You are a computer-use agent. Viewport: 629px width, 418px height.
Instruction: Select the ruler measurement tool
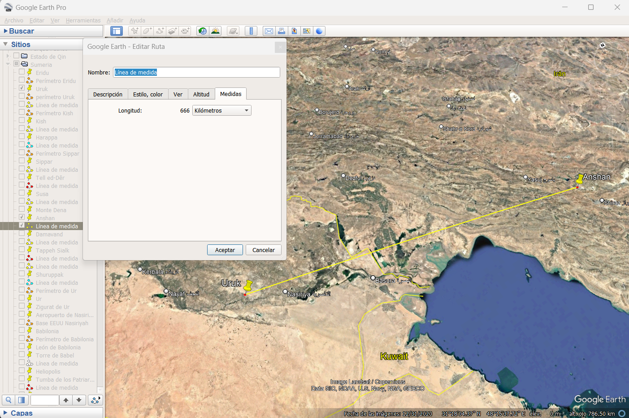point(251,31)
